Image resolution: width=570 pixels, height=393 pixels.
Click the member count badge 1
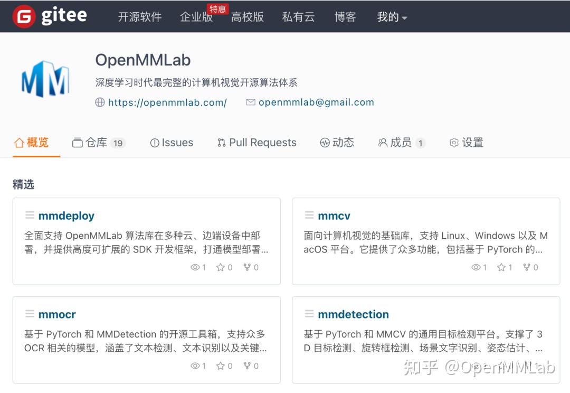420,143
